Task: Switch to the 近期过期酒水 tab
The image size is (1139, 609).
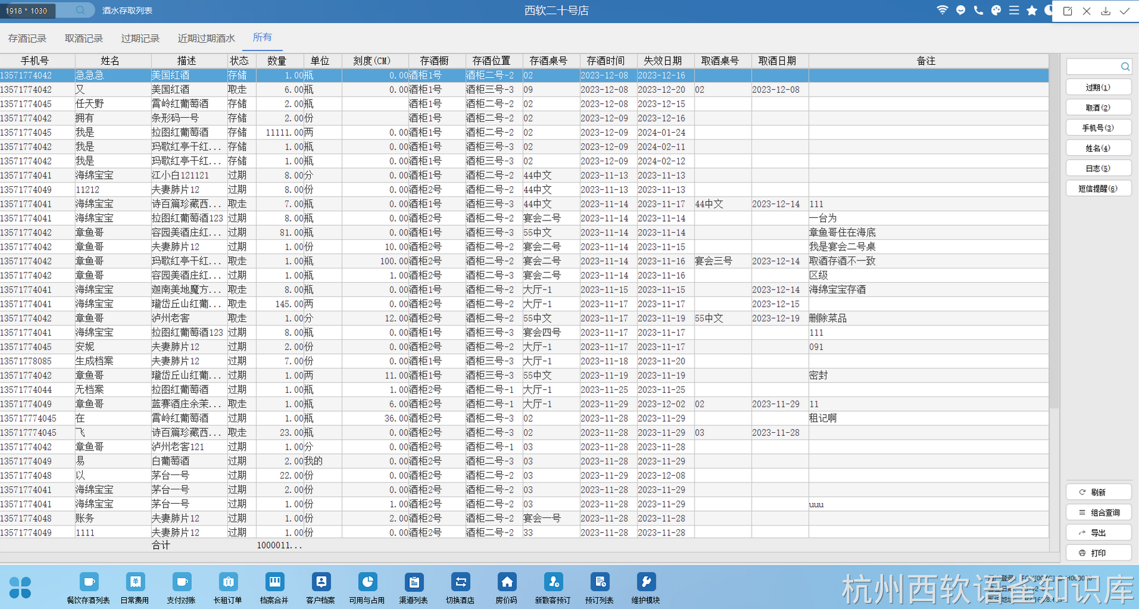Action: coord(206,39)
